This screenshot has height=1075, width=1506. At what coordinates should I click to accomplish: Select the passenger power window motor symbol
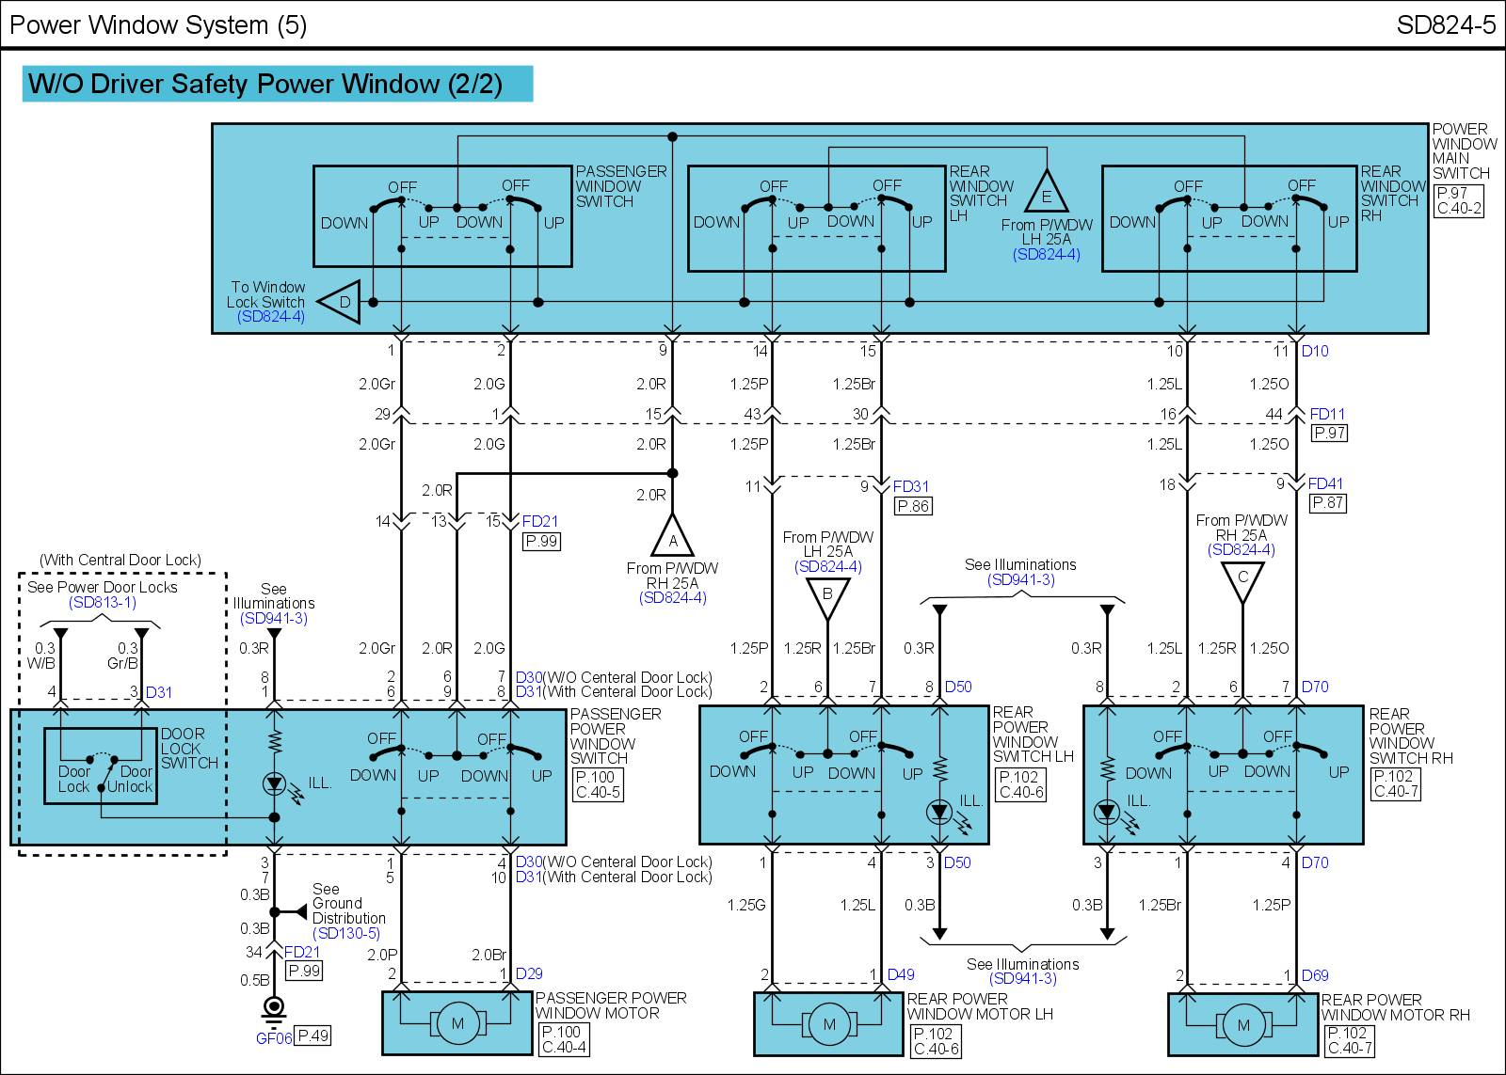coord(457,1023)
